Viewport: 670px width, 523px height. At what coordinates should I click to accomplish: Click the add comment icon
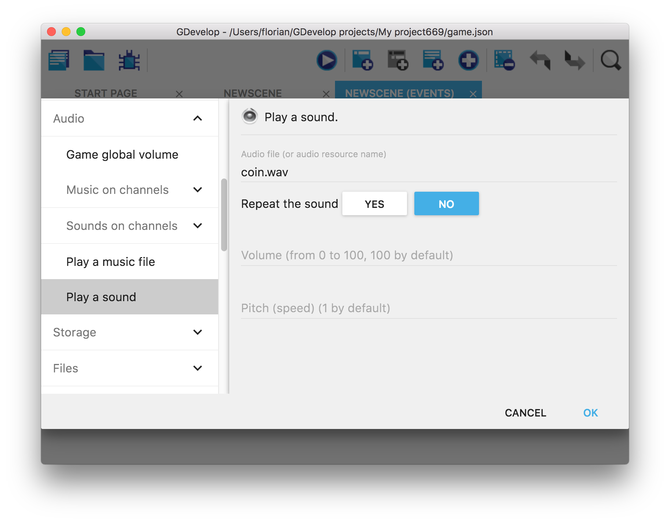433,60
